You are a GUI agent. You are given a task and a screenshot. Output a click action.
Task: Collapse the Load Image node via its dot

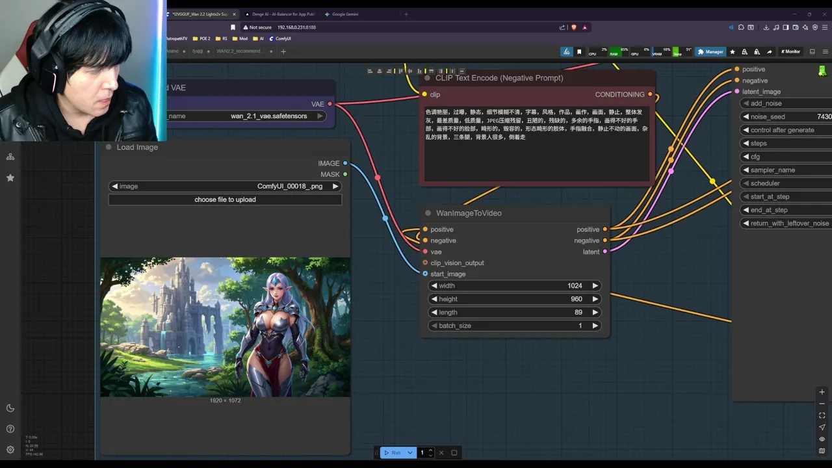click(x=109, y=148)
